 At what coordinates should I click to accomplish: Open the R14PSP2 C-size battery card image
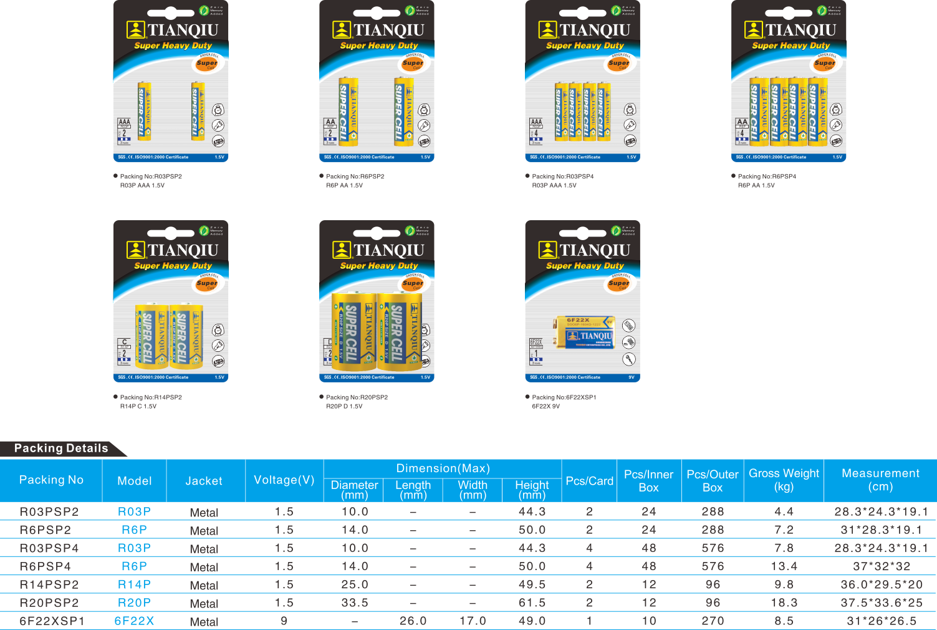click(x=171, y=301)
